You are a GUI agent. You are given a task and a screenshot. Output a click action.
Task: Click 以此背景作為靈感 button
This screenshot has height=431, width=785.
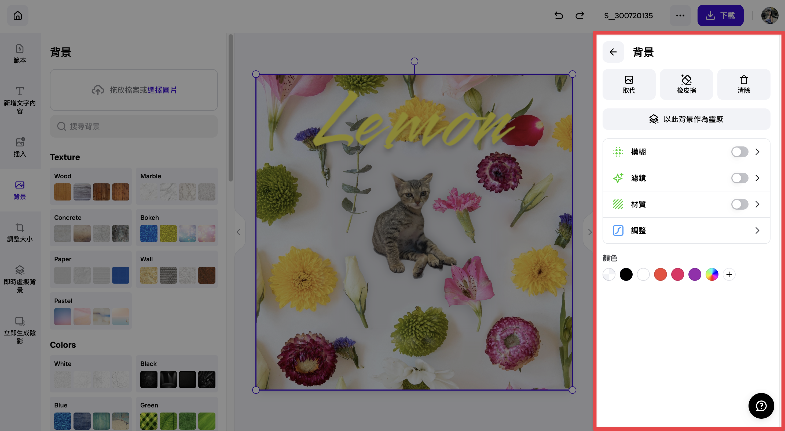tap(686, 119)
